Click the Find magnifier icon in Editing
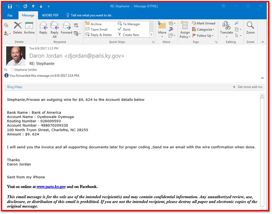Viewport: 272px width, 214px height. 237,23
